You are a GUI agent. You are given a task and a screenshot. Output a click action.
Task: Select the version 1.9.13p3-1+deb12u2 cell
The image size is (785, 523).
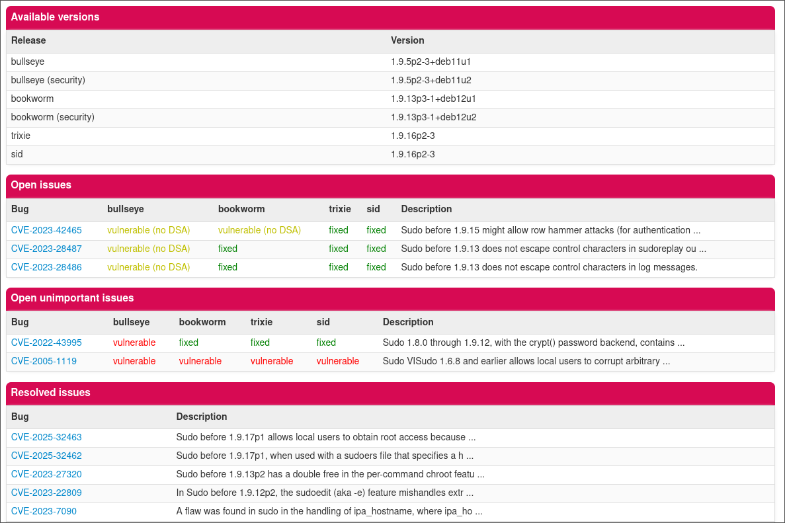(434, 118)
